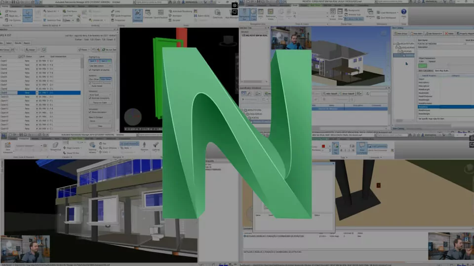Click the Delete button in the Item Catalog

(449, 33)
